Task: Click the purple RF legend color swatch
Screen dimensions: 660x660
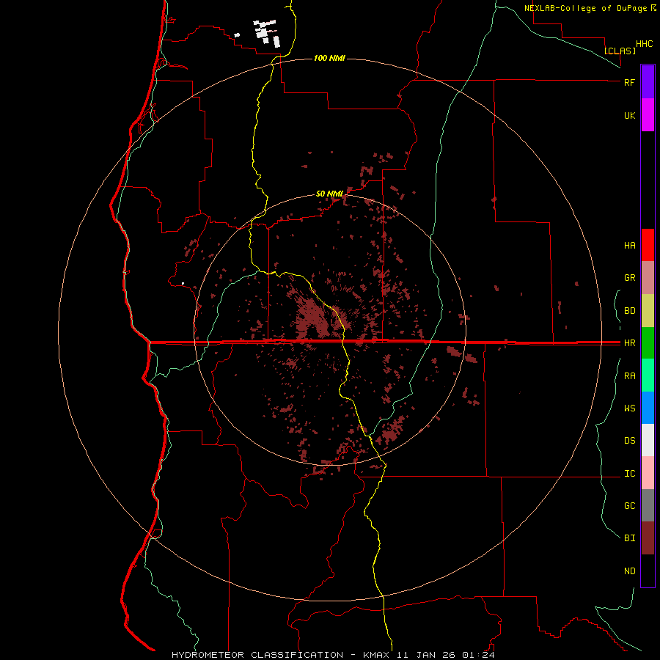Action: [648, 81]
